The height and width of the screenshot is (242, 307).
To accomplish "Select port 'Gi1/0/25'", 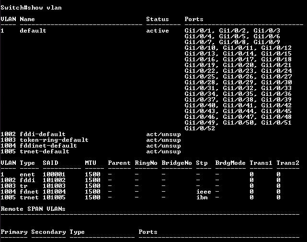I will pyautogui.click(x=200, y=77).
